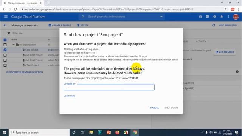Open the header more-options dots
Viewport: 242px width, 136px height.
point(229,17)
